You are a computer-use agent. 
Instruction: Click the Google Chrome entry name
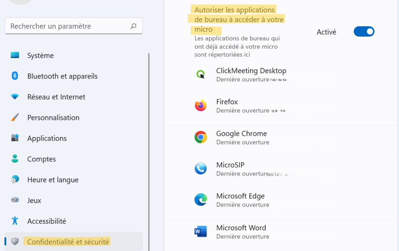[242, 133]
